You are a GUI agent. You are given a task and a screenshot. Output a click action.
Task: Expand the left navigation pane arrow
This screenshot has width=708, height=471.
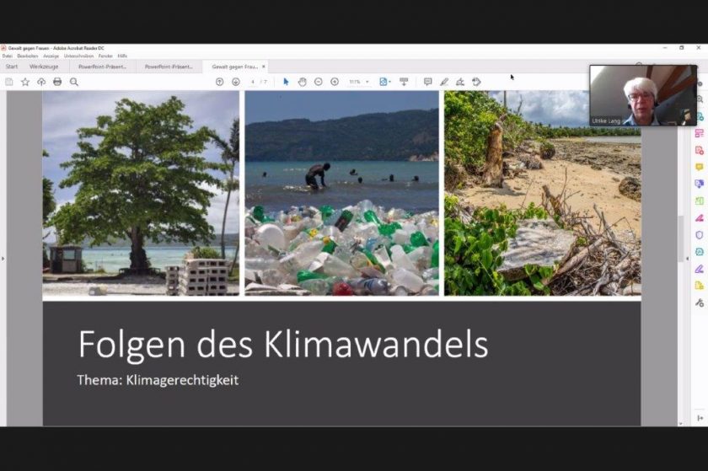(x=3, y=259)
